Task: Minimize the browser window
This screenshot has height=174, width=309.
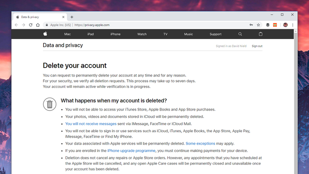Action: pos(272,15)
